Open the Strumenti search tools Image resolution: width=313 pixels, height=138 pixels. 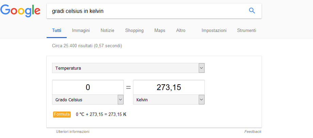[x=247, y=31]
